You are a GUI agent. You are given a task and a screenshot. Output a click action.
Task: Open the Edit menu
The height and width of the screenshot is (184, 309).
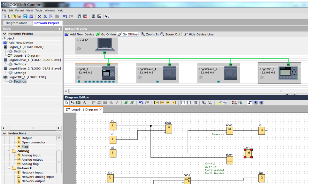[x=11, y=11]
